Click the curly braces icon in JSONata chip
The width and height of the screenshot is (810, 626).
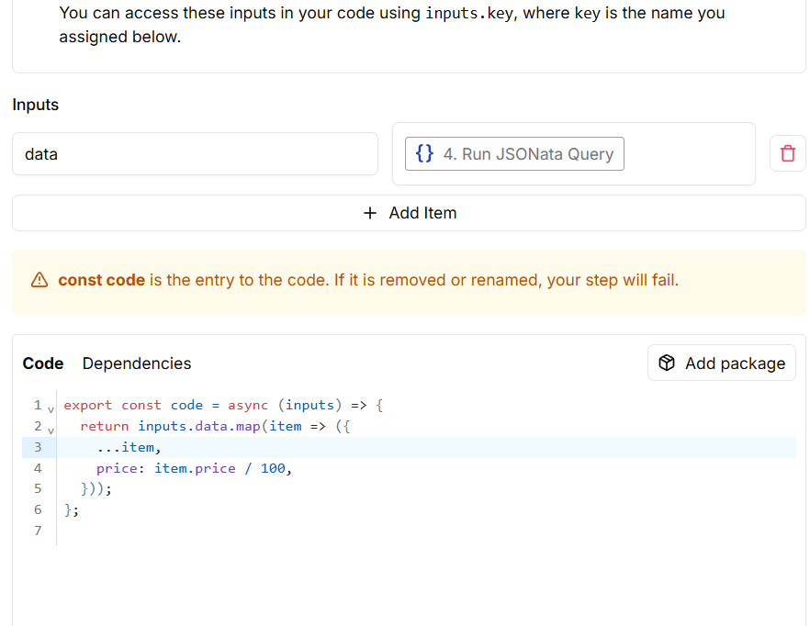coord(424,153)
